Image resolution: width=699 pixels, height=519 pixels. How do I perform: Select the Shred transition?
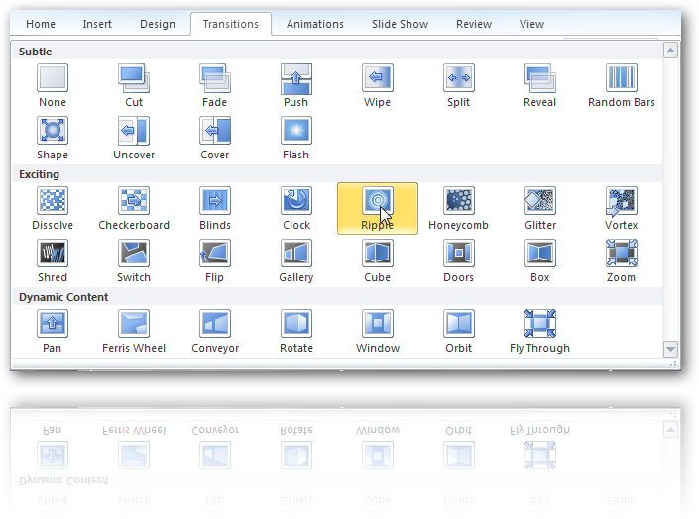53,261
